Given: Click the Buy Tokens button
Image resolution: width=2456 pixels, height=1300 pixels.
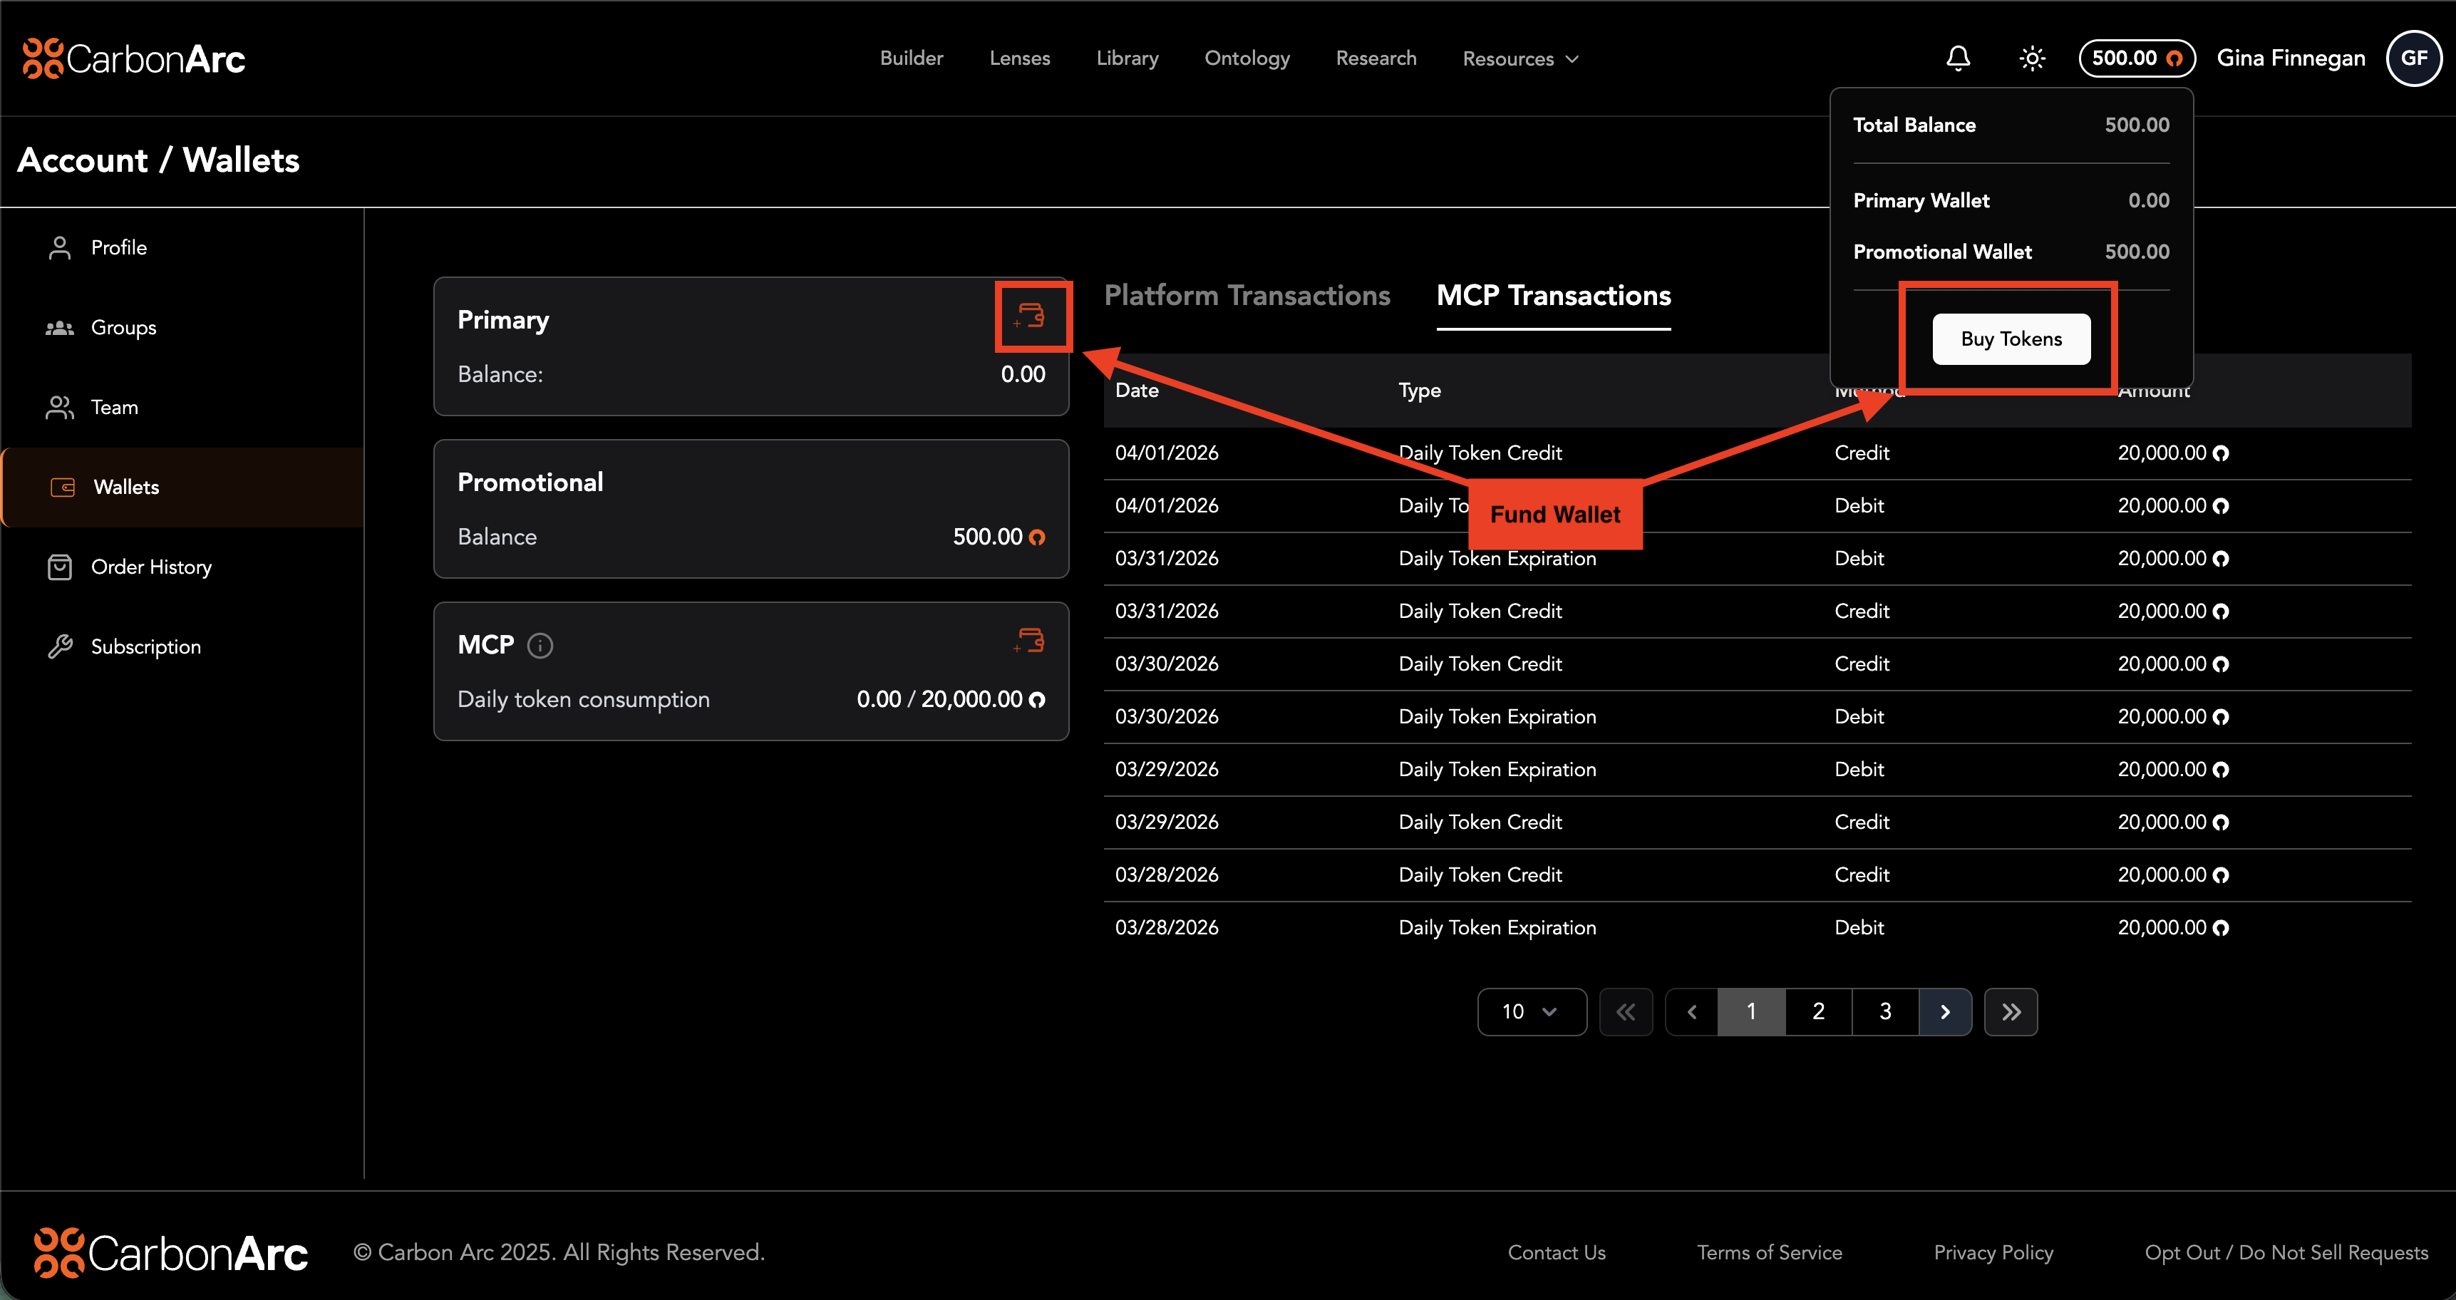Looking at the screenshot, I should pyautogui.click(x=2011, y=339).
